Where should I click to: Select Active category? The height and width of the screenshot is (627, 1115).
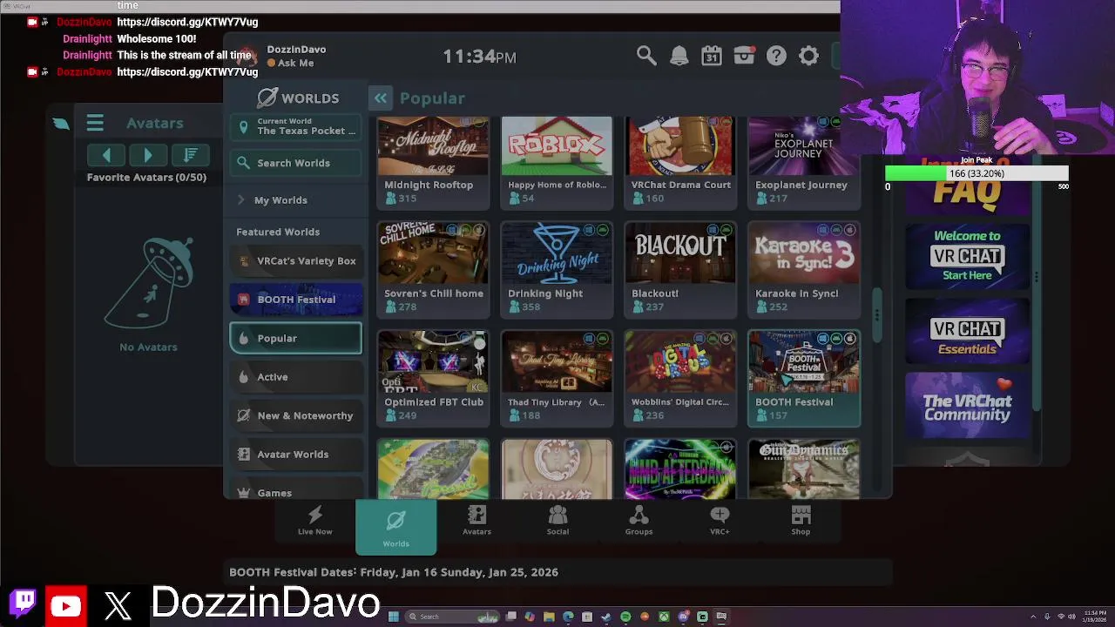point(296,377)
